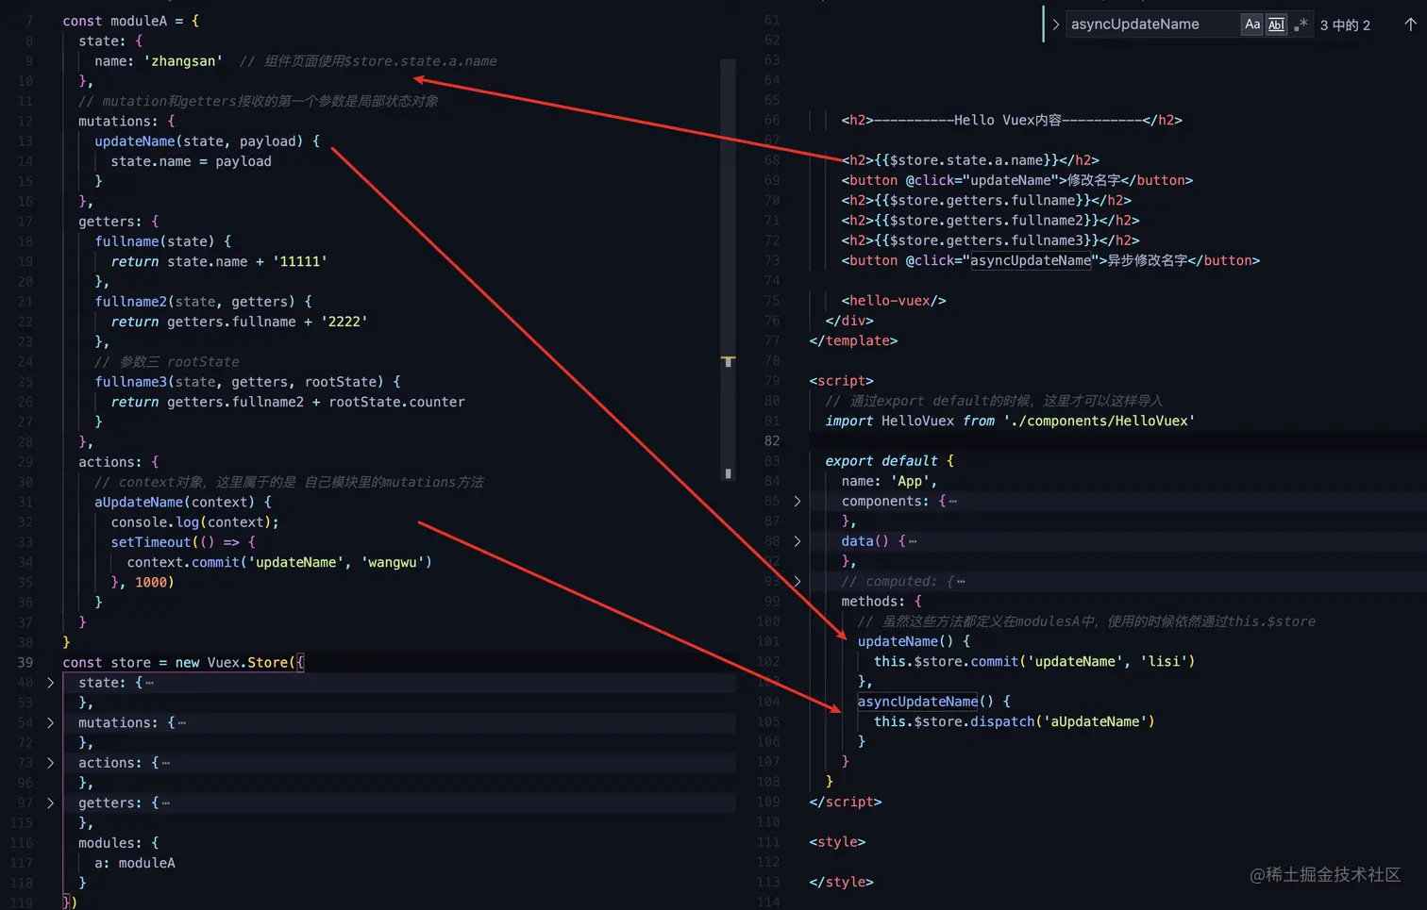Click 'updateName(state, payload) {' mutation
The height and width of the screenshot is (910, 1427).
(x=207, y=141)
